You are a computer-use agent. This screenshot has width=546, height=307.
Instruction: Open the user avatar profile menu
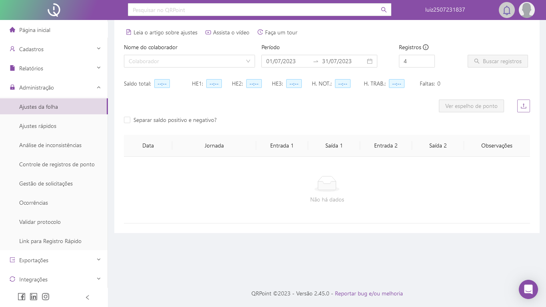point(526,10)
